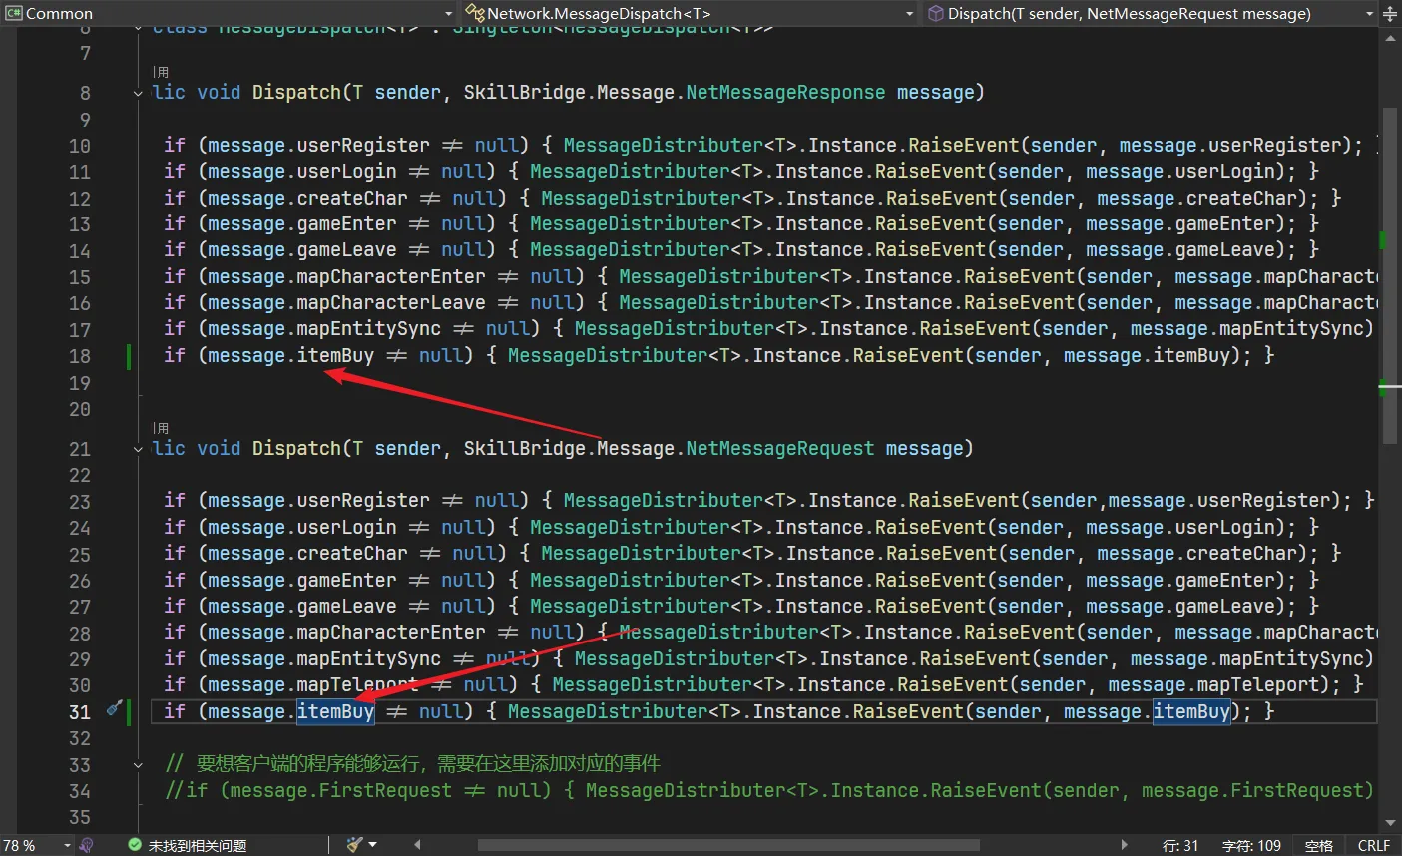The width and height of the screenshot is (1402, 856).
Task: Click the IntelliCode icon beside the zoom level
Action: 87,845
